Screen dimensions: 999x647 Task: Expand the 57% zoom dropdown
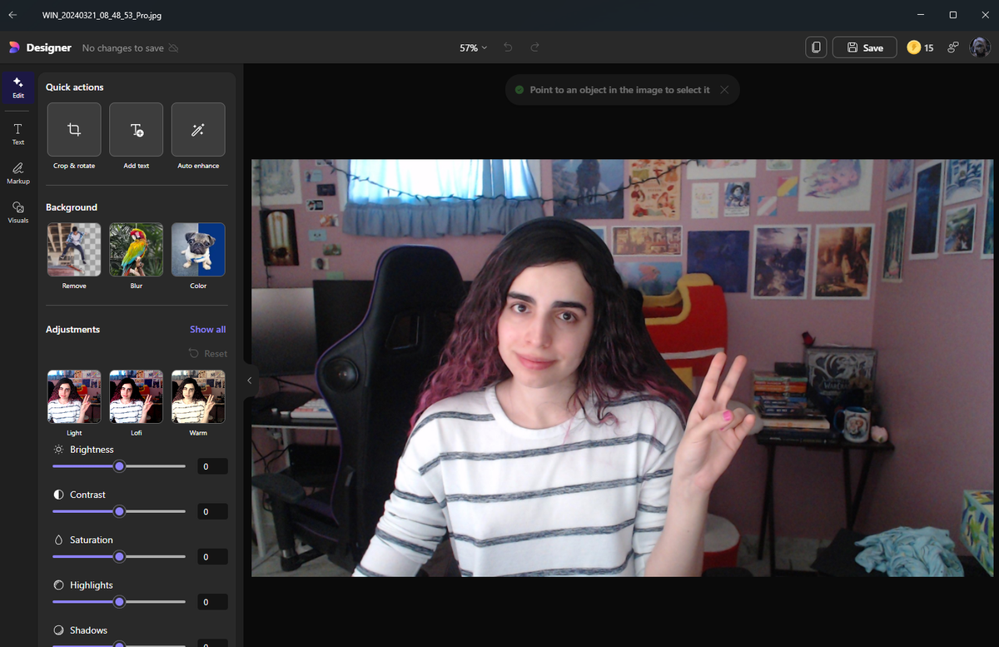473,47
